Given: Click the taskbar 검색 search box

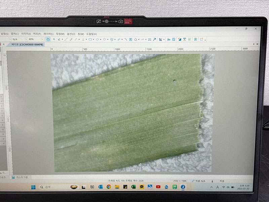Looking at the screenshot, I should click(x=54, y=187).
